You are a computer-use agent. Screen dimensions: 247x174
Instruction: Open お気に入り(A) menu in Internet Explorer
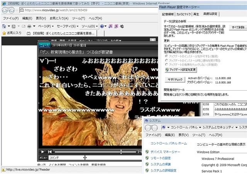pyautogui.click(x=59, y=19)
